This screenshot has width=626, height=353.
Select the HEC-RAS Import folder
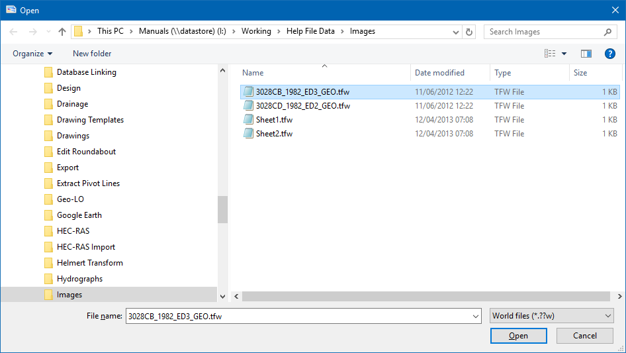pos(85,247)
